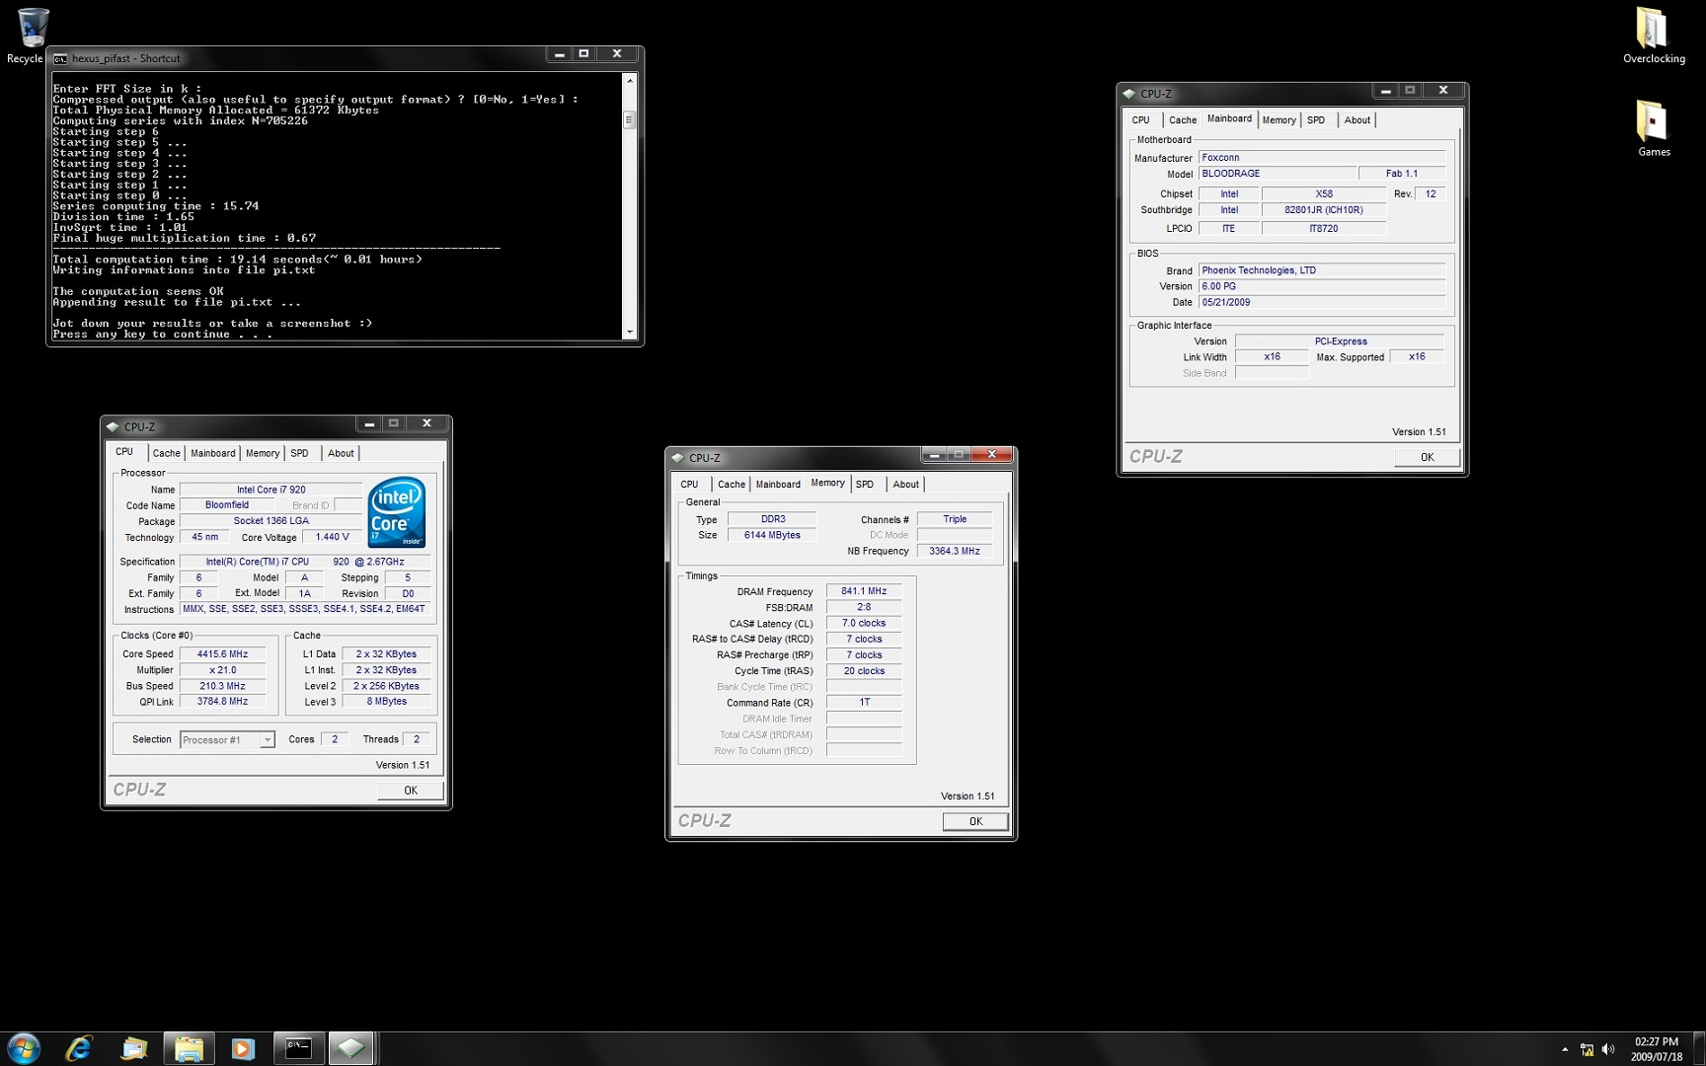Screen dimensions: 1706x1066
Task: Click the Multiplier value x 21.0
Action: click(222, 669)
